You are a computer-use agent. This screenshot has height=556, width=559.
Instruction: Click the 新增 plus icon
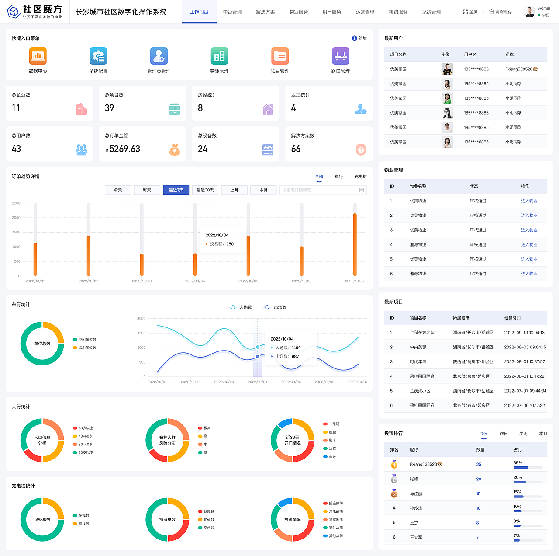tap(355, 38)
